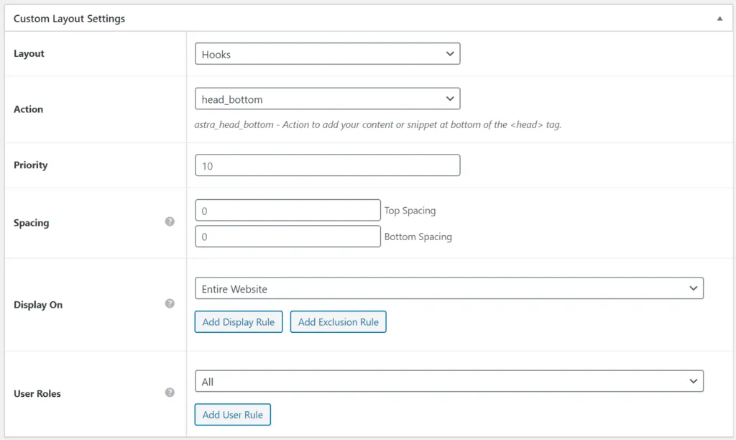Collapse the Custom Layout Settings panel arrow

coord(719,19)
